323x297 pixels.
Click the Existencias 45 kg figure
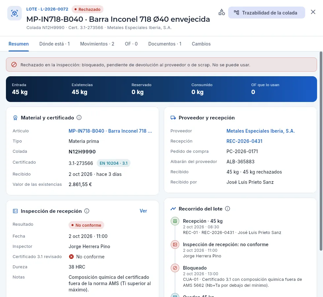pyautogui.click(x=79, y=92)
